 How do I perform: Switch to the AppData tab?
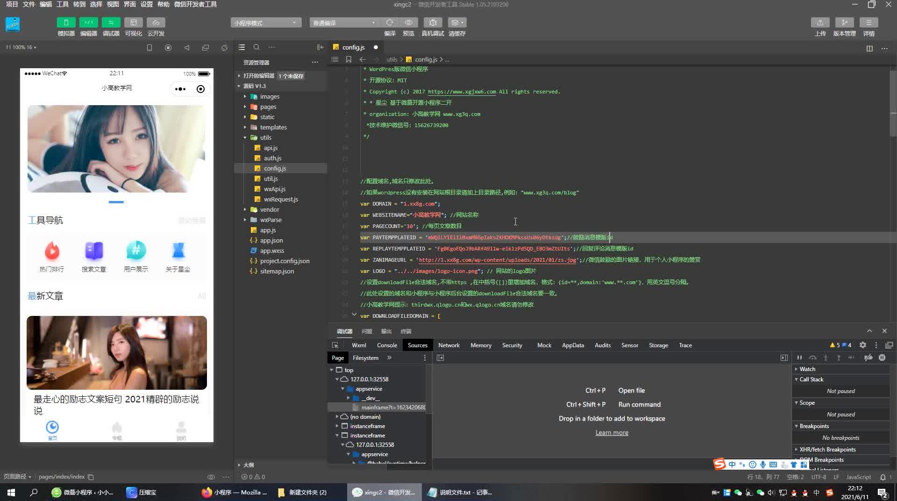[573, 345]
